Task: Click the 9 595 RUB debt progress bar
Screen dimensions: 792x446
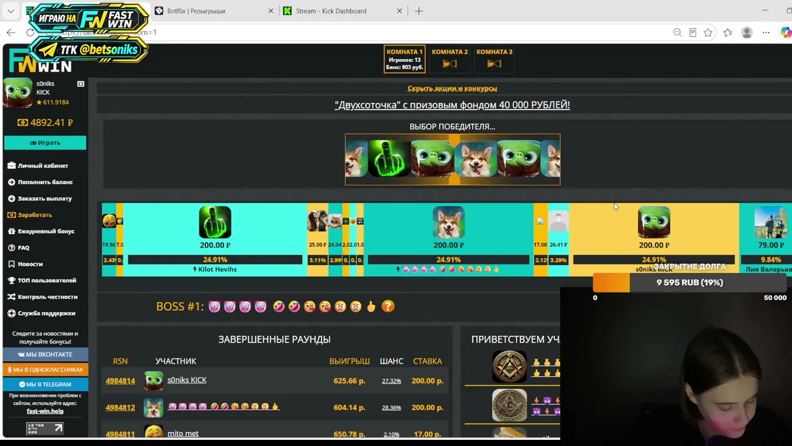Action: click(x=689, y=282)
